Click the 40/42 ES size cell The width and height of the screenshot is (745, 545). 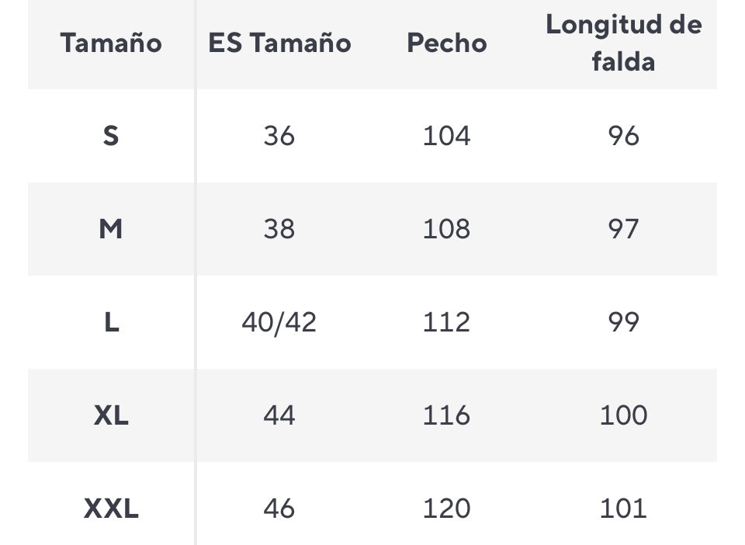279,322
